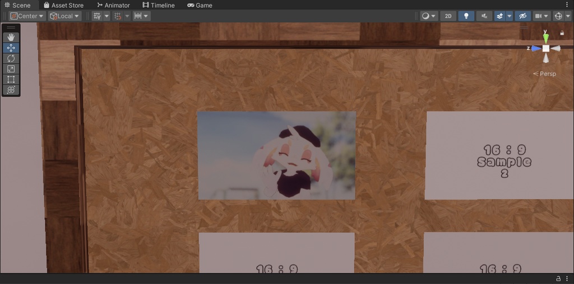Click the blue Z axis gizmo cone
The height and width of the screenshot is (284, 574).
pos(536,48)
